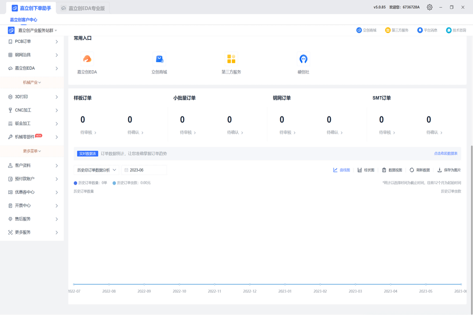473x315 pixels.
Task: Click the 钢网治具 sidebar icon
Action: 10,55
